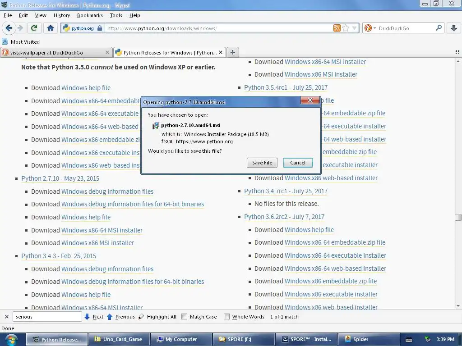Click the search magnifier icon

tap(439, 28)
